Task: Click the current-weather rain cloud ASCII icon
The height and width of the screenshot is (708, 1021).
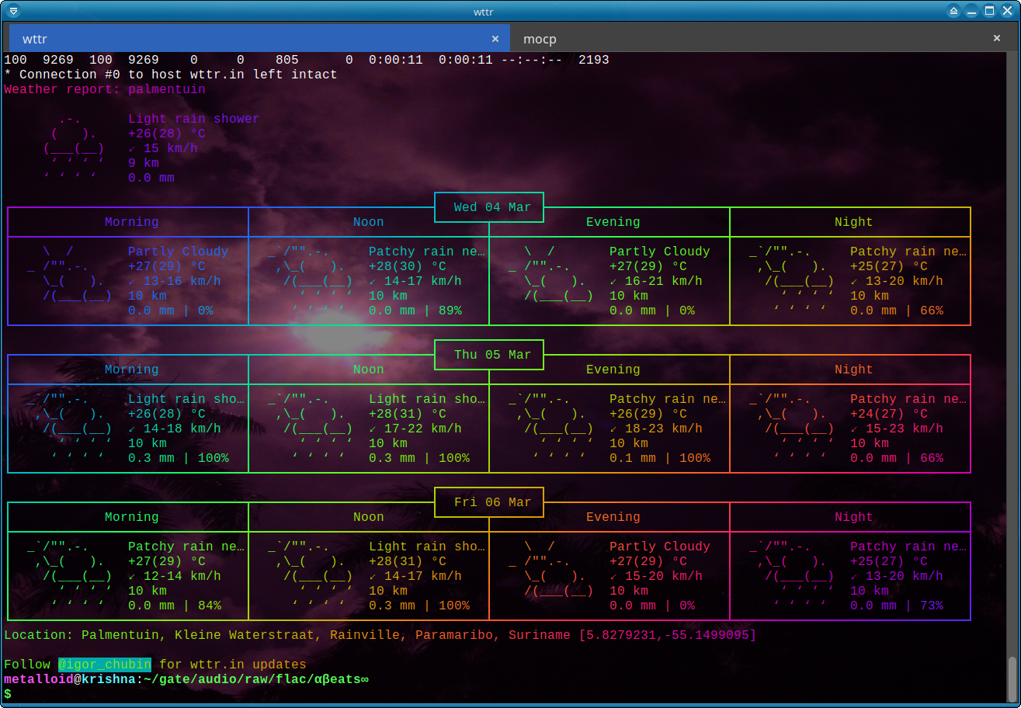Action: 75,148
